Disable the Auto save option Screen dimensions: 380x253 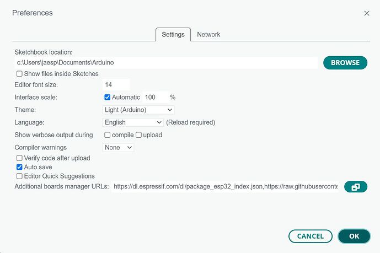point(20,167)
